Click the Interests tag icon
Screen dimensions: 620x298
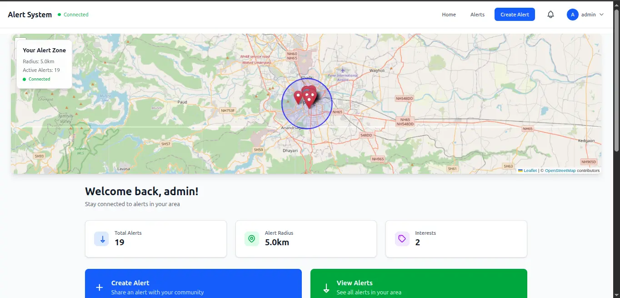(402, 239)
